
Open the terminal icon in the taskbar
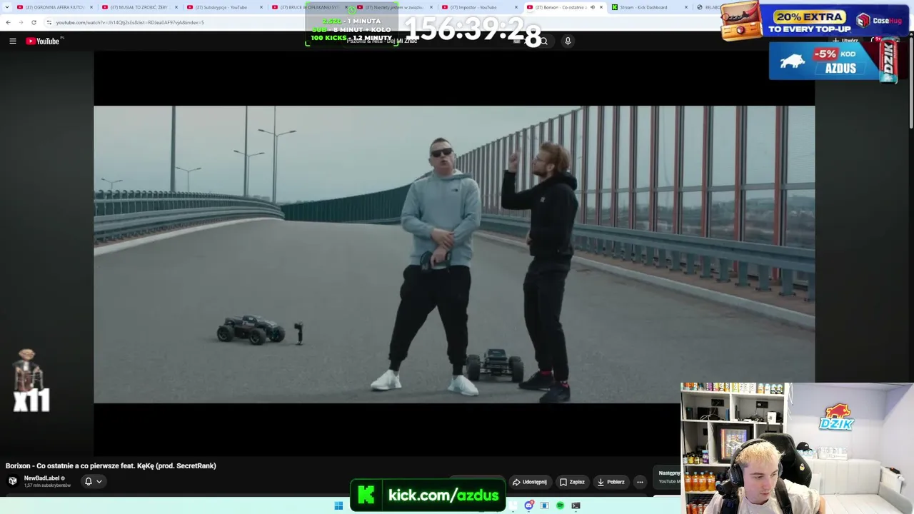(x=576, y=505)
